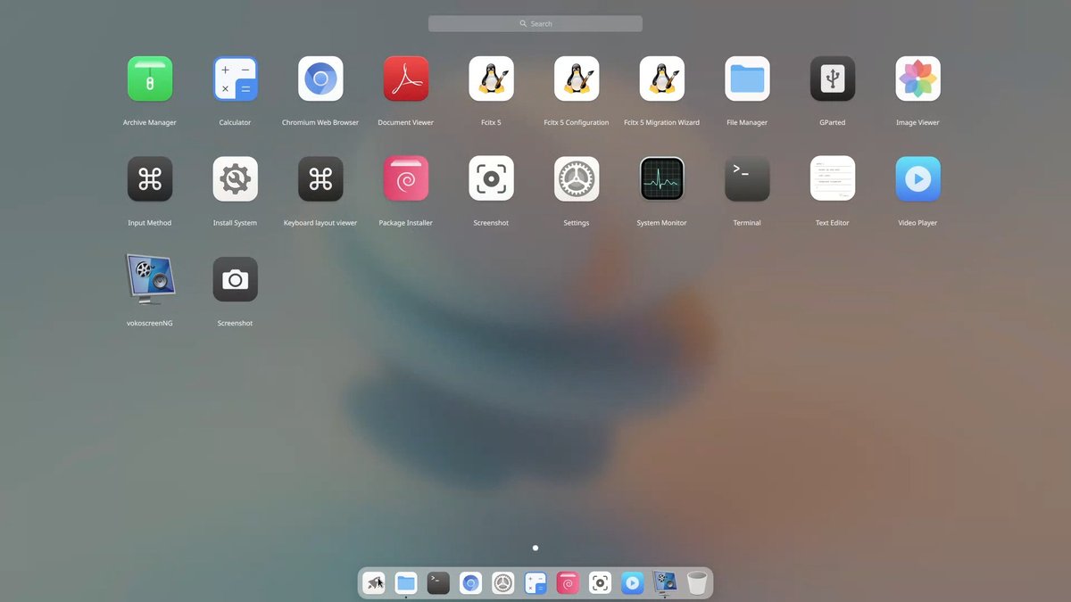Open the video player icon in the dock
Image resolution: width=1071 pixels, height=602 pixels.
click(633, 583)
